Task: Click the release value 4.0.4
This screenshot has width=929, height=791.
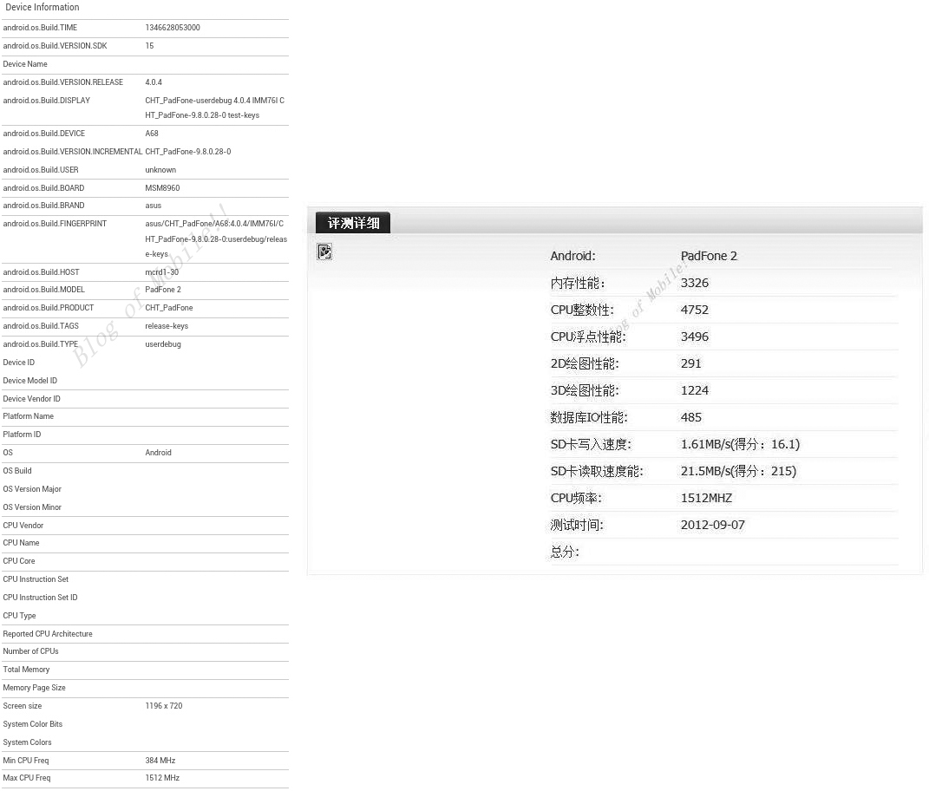Action: (x=154, y=82)
